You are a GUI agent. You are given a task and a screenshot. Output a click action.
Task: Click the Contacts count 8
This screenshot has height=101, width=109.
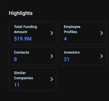(15, 59)
